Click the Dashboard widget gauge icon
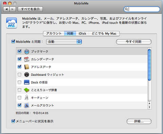The width and height of the screenshot is (163, 134). click(26, 74)
